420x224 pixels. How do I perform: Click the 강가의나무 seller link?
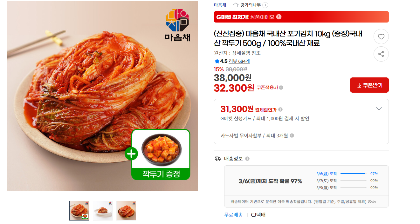point(251,5)
